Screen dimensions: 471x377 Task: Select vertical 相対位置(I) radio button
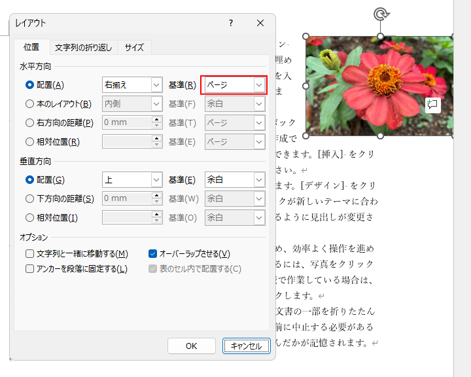(x=29, y=218)
